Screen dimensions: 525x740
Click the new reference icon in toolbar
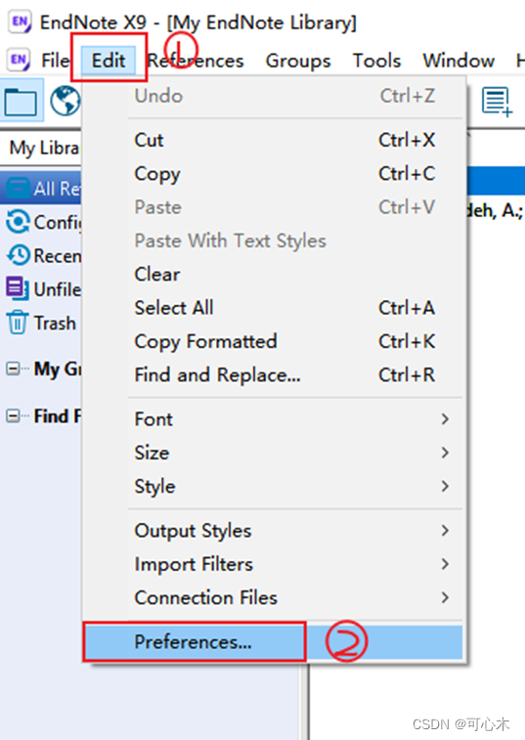coord(497,101)
